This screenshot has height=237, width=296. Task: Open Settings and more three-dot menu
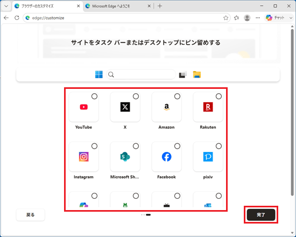[258, 18]
